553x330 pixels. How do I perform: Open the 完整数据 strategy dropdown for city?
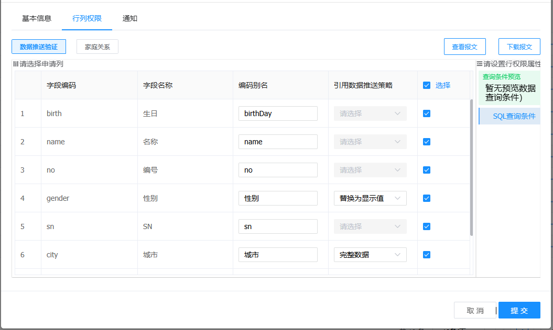[x=370, y=255]
